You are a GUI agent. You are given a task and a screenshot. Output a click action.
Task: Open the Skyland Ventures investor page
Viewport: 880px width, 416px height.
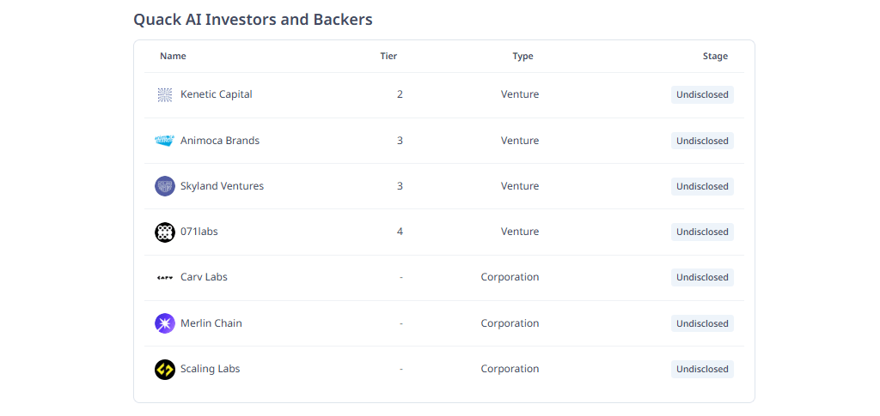pyautogui.click(x=222, y=186)
